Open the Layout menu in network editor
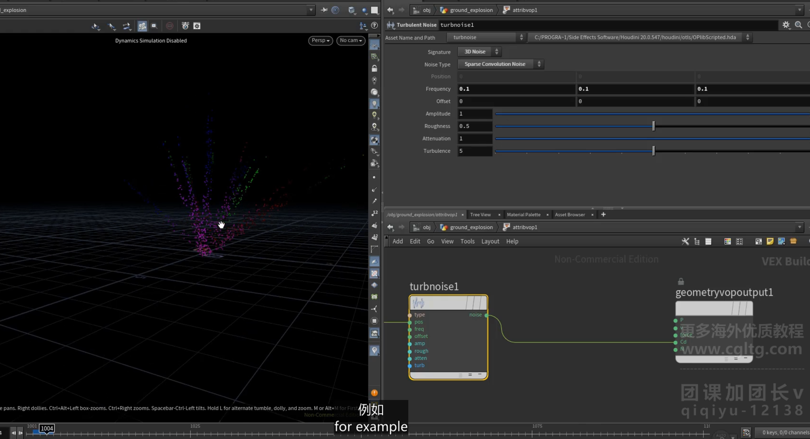810x439 pixels. click(490, 242)
